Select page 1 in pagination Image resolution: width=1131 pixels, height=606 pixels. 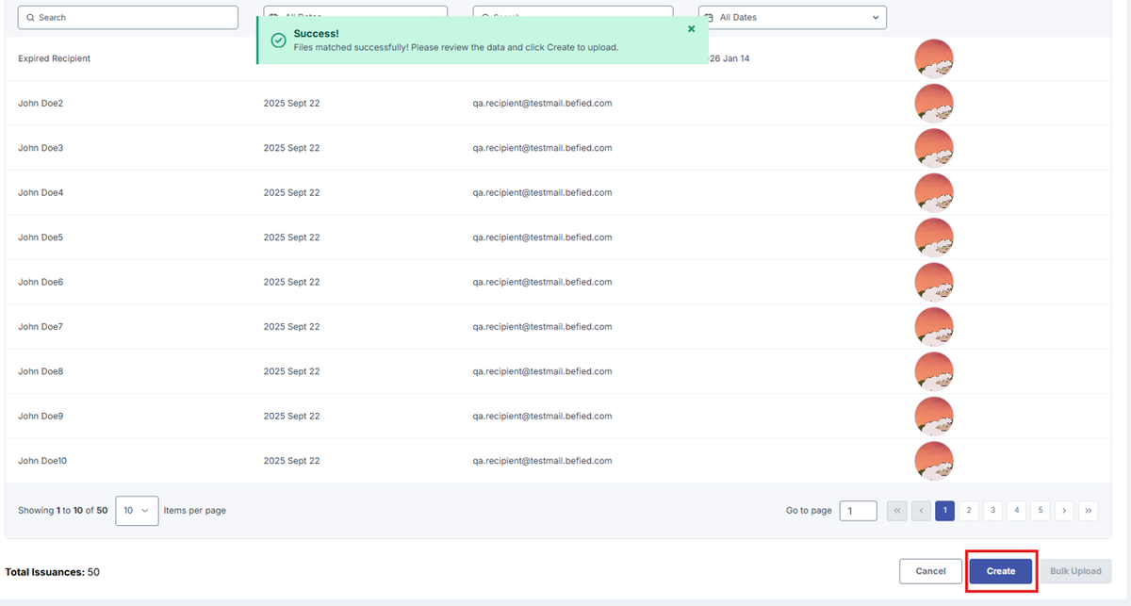pos(945,511)
